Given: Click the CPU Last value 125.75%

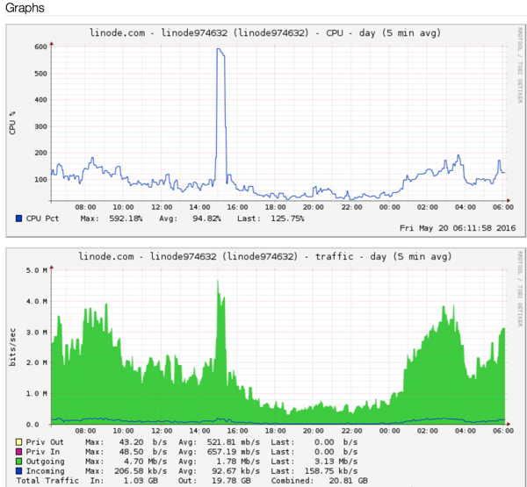Looking at the screenshot, I should [287, 218].
